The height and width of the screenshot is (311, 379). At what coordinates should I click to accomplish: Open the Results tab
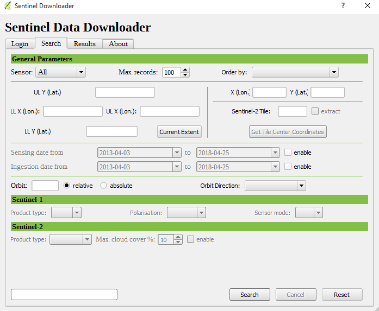pos(84,44)
